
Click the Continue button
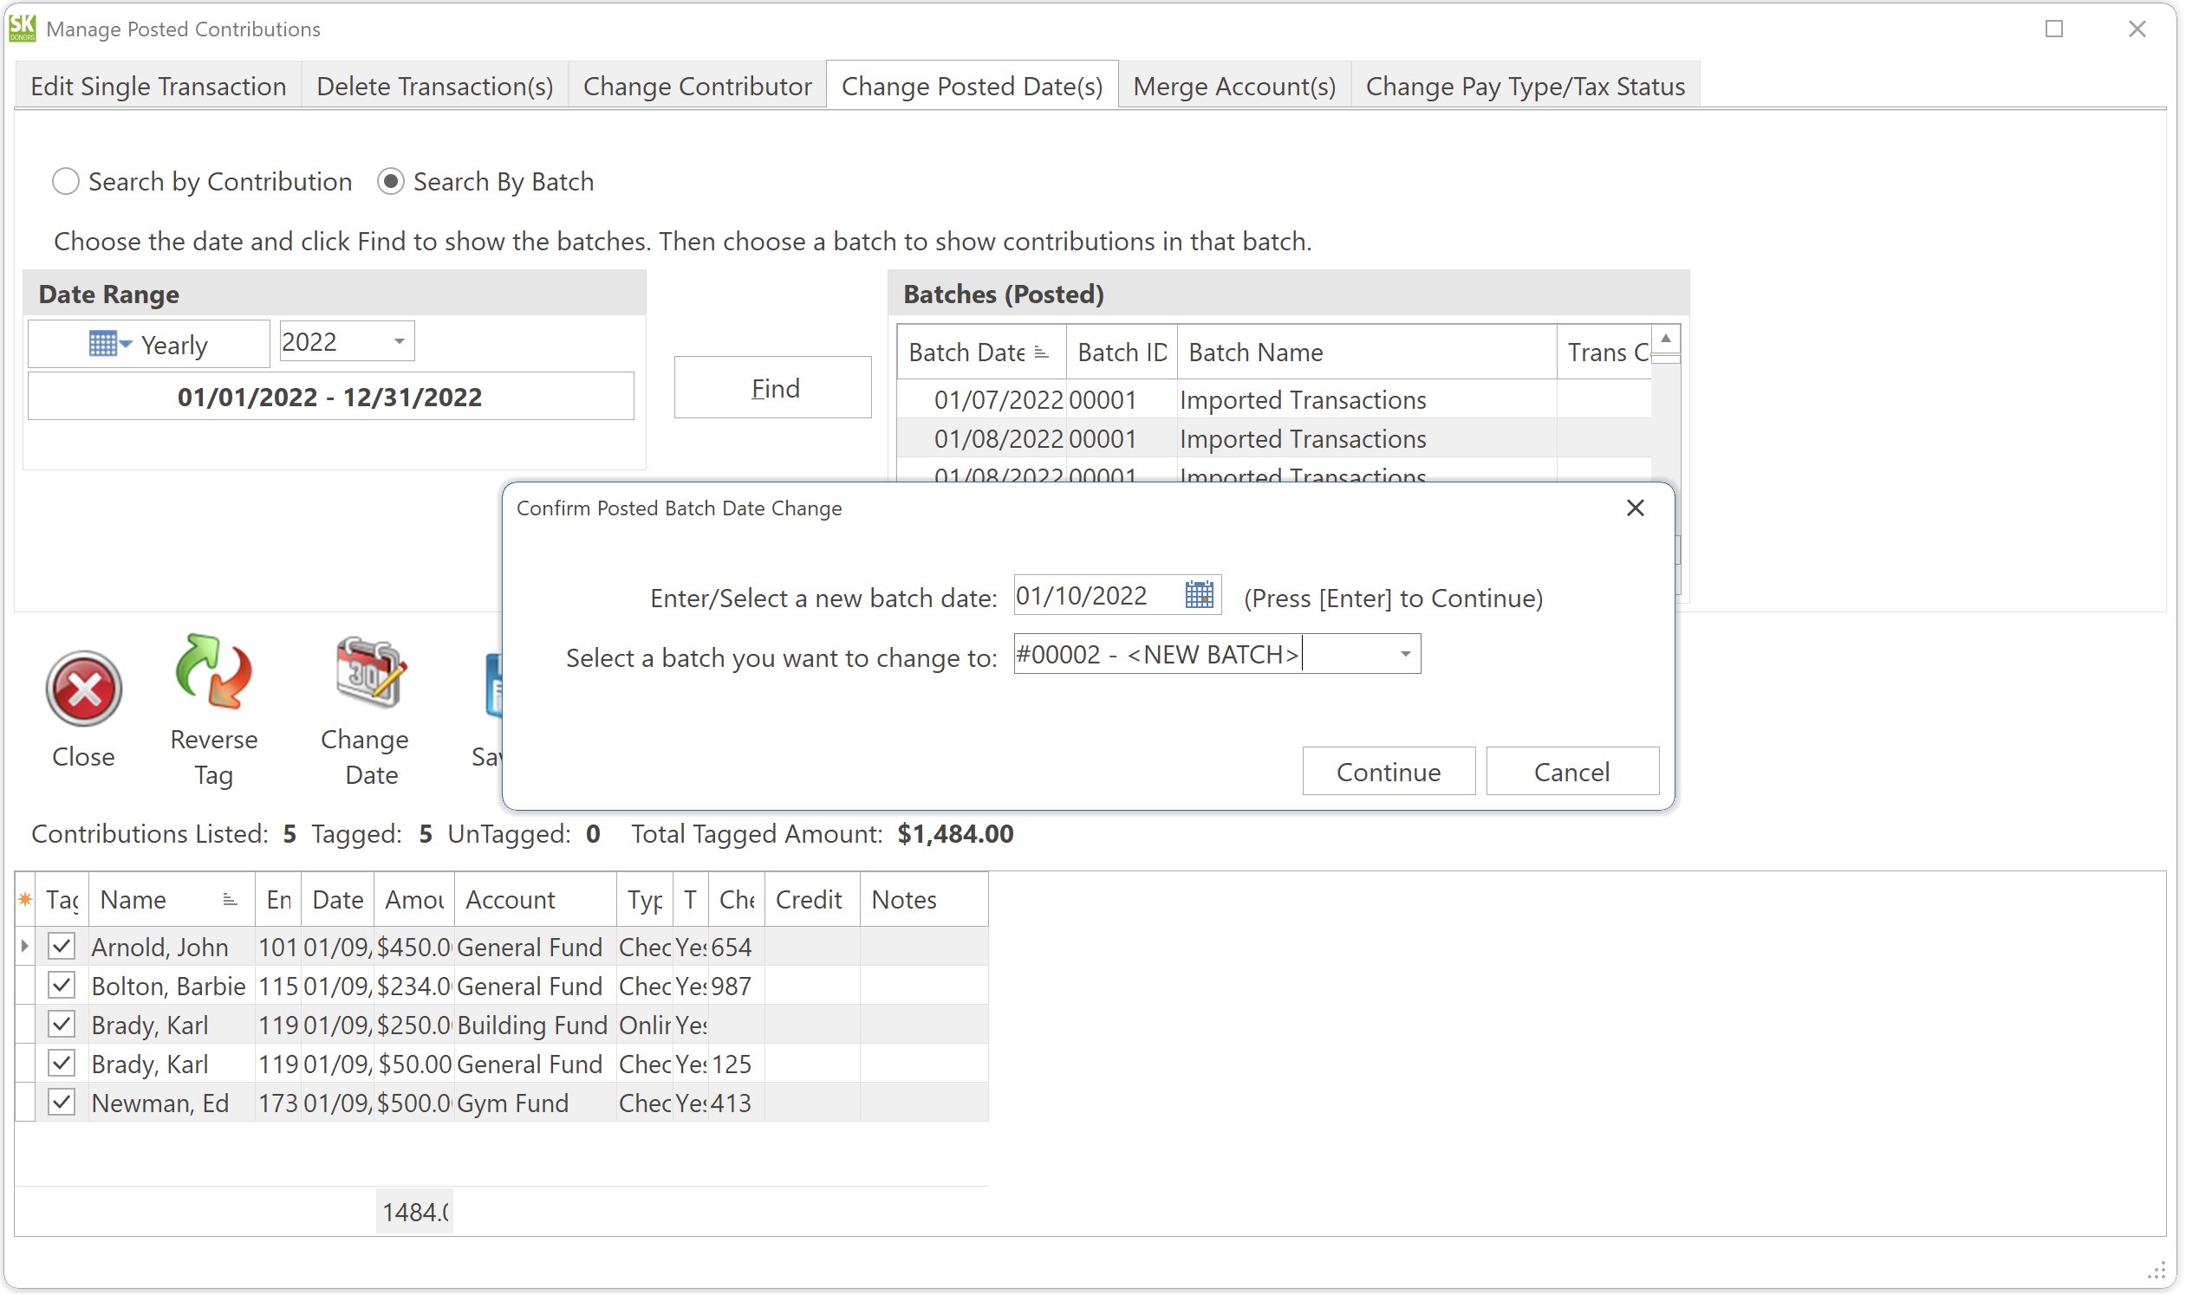[x=1388, y=771]
